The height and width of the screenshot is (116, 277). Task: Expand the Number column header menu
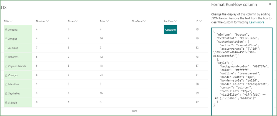click(x=42, y=21)
